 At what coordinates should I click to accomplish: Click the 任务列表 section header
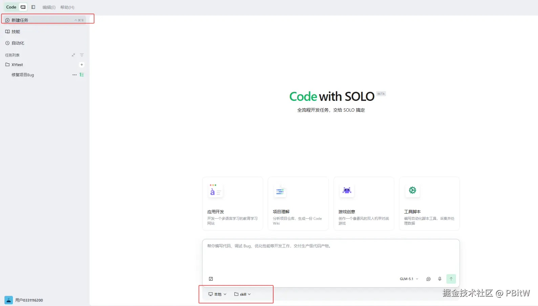(12, 55)
